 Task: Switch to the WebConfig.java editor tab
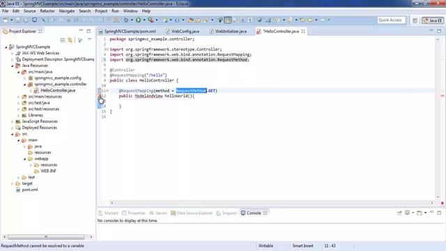[183, 31]
